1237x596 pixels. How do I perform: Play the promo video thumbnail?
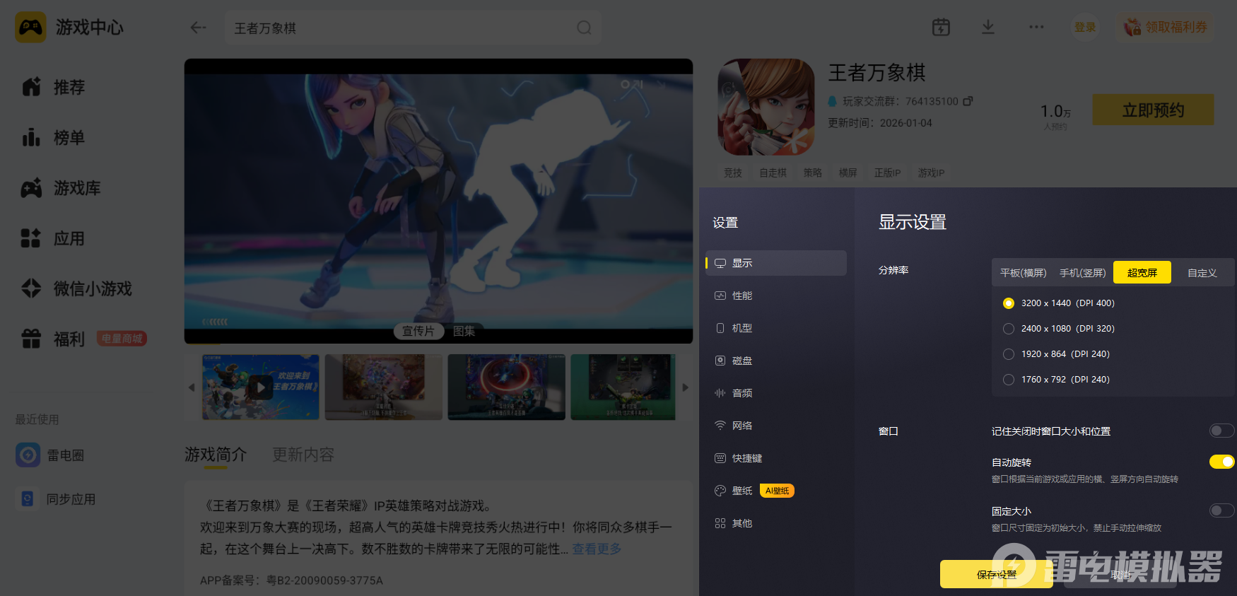[260, 387]
